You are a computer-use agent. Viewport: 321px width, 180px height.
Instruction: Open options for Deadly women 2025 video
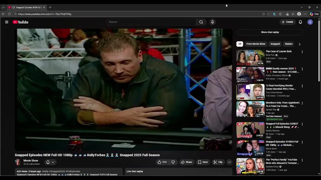click(302, 69)
